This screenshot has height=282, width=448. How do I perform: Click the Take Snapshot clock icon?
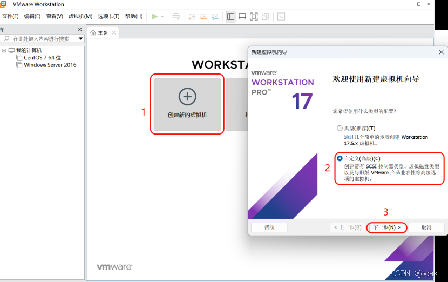pyautogui.click(x=192, y=17)
